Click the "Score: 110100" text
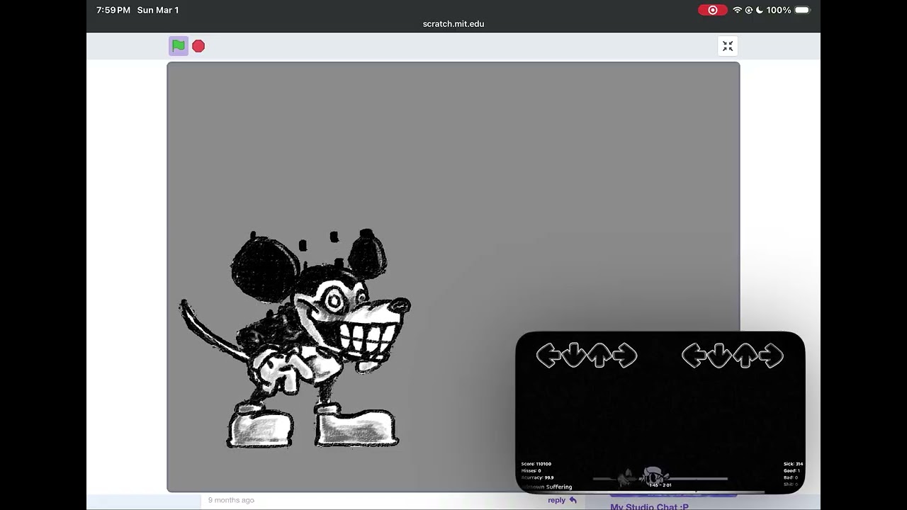Screen dimensions: 907x510 coord(536,464)
